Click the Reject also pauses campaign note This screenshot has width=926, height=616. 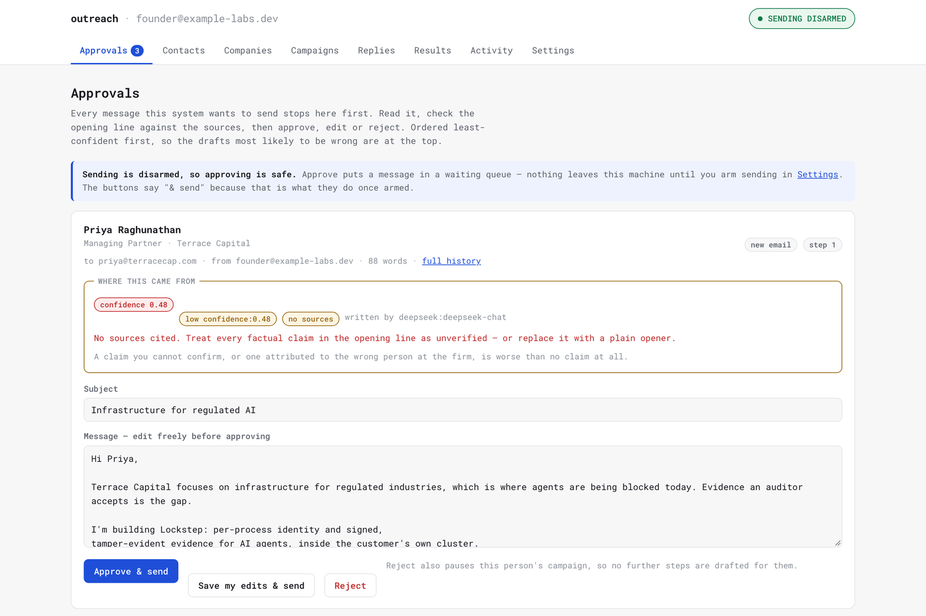click(591, 565)
